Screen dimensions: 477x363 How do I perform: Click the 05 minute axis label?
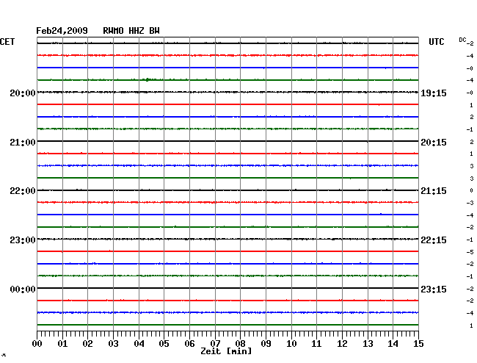164,344
